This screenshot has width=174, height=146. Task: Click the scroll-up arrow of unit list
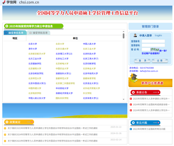[124, 32]
